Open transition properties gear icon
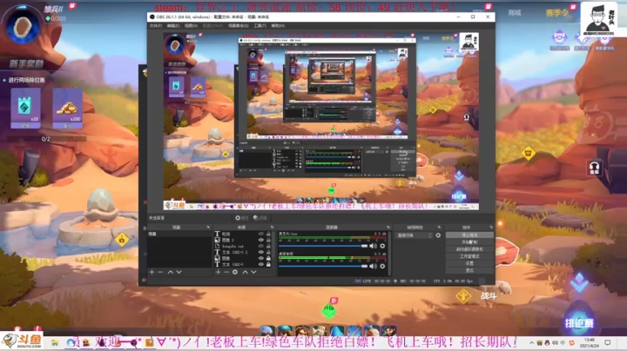Viewport: 627px width, 351px height. point(438,235)
